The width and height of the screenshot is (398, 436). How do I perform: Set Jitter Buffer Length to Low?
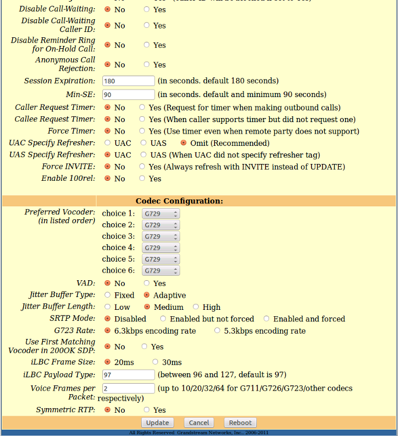click(x=107, y=307)
